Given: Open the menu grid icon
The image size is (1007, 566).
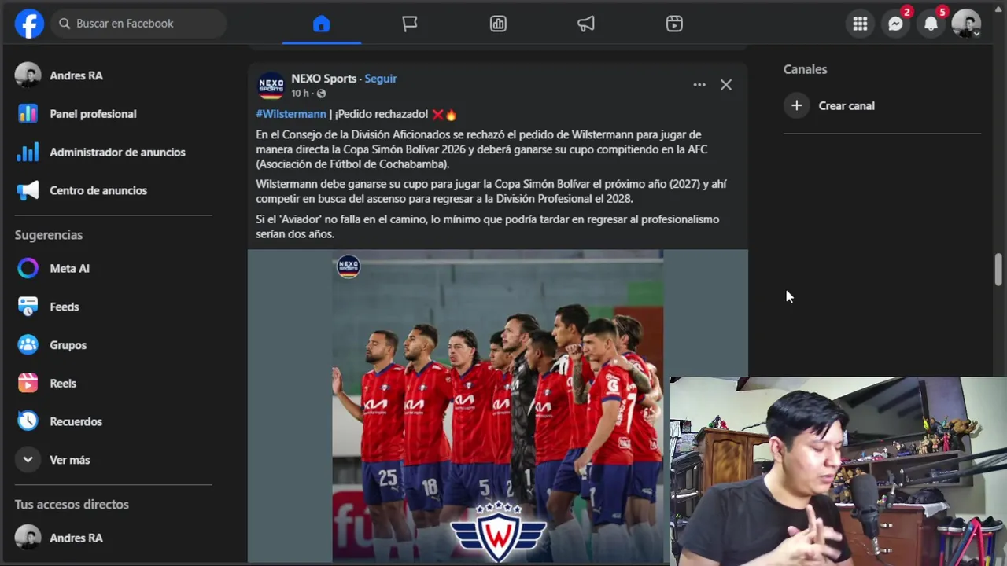Looking at the screenshot, I should (x=860, y=24).
